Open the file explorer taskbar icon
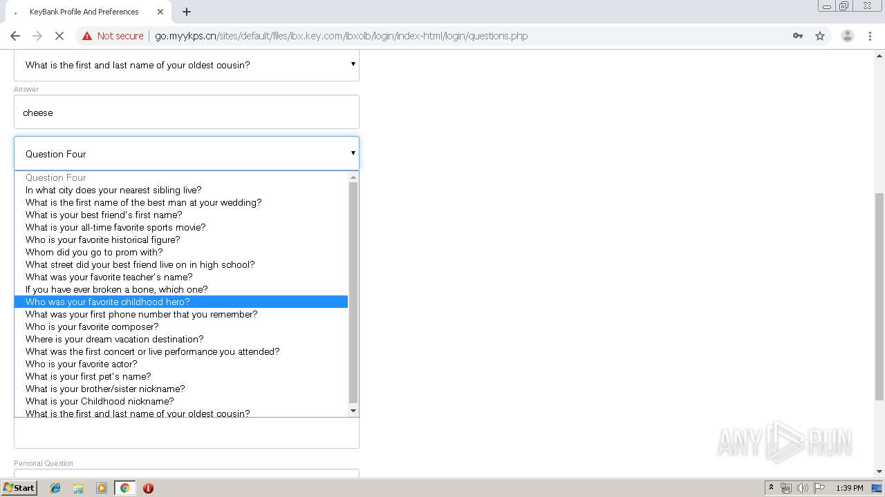 [78, 488]
